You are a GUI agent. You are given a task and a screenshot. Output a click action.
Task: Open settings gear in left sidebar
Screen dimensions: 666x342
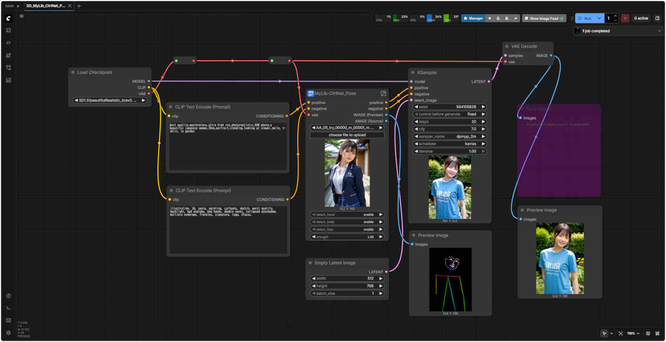[x=8, y=333]
